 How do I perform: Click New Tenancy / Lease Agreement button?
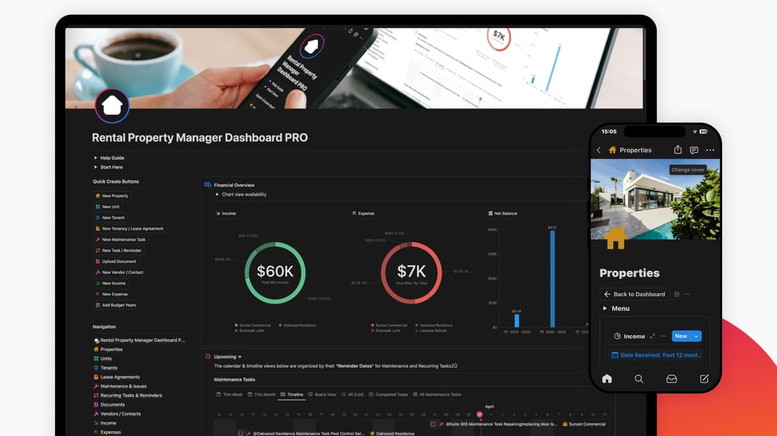click(129, 228)
